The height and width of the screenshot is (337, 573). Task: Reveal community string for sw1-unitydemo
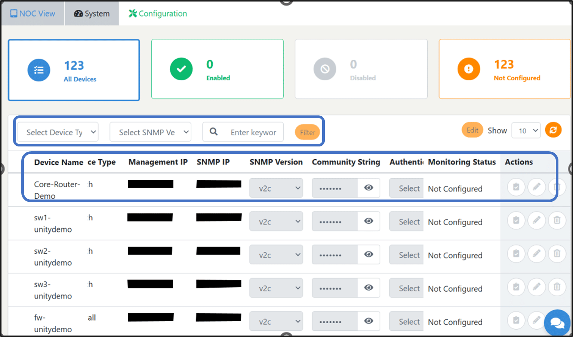(x=369, y=221)
